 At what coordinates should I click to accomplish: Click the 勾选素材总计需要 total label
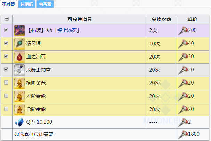(34, 134)
